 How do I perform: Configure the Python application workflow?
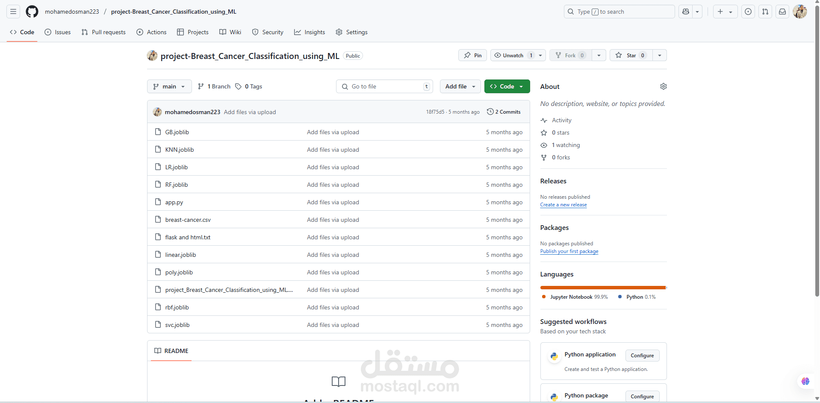642,356
